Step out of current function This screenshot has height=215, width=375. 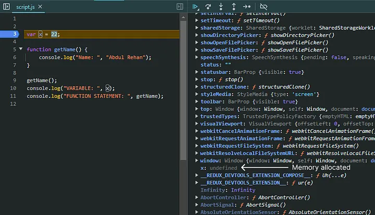tap(234, 6)
